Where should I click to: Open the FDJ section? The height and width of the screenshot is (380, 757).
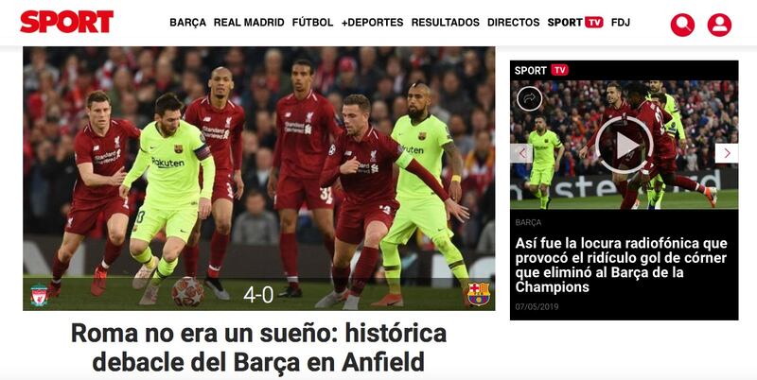point(621,22)
